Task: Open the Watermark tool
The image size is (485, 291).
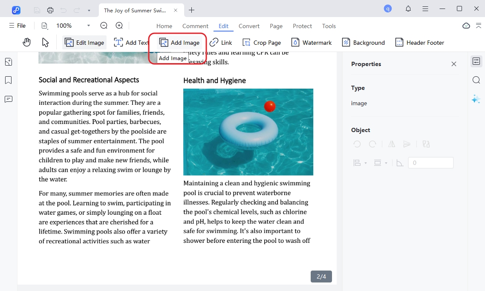Action: point(312,42)
